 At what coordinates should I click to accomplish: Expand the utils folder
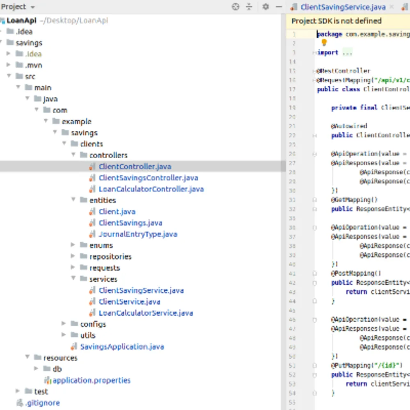click(64, 335)
